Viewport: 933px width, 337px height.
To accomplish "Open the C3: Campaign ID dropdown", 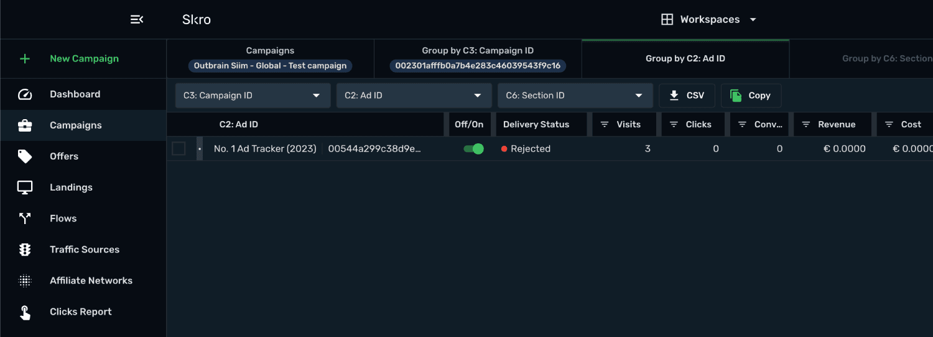I will (x=253, y=96).
